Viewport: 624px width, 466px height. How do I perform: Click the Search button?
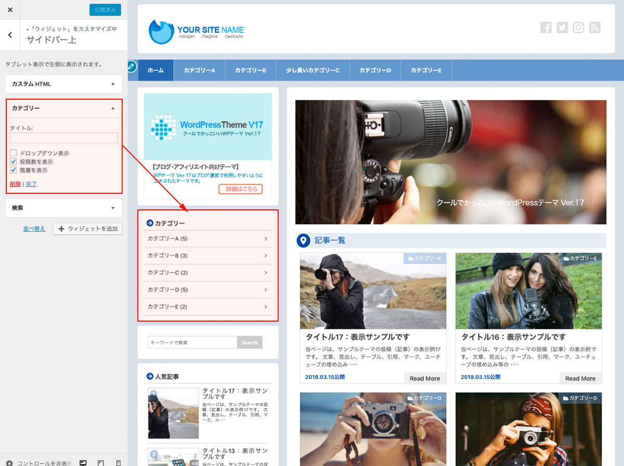[x=250, y=342]
